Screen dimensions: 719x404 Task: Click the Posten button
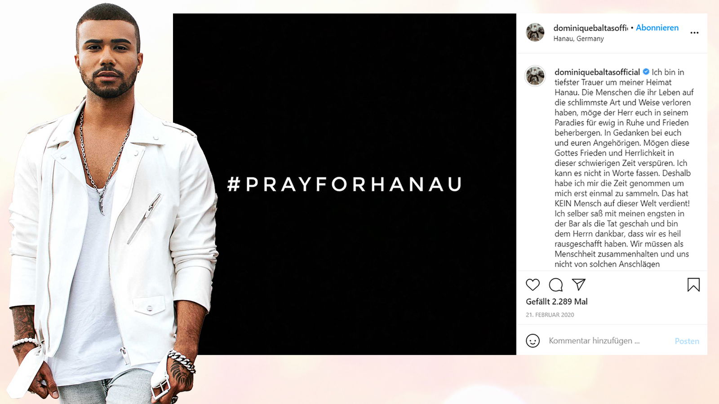(687, 341)
